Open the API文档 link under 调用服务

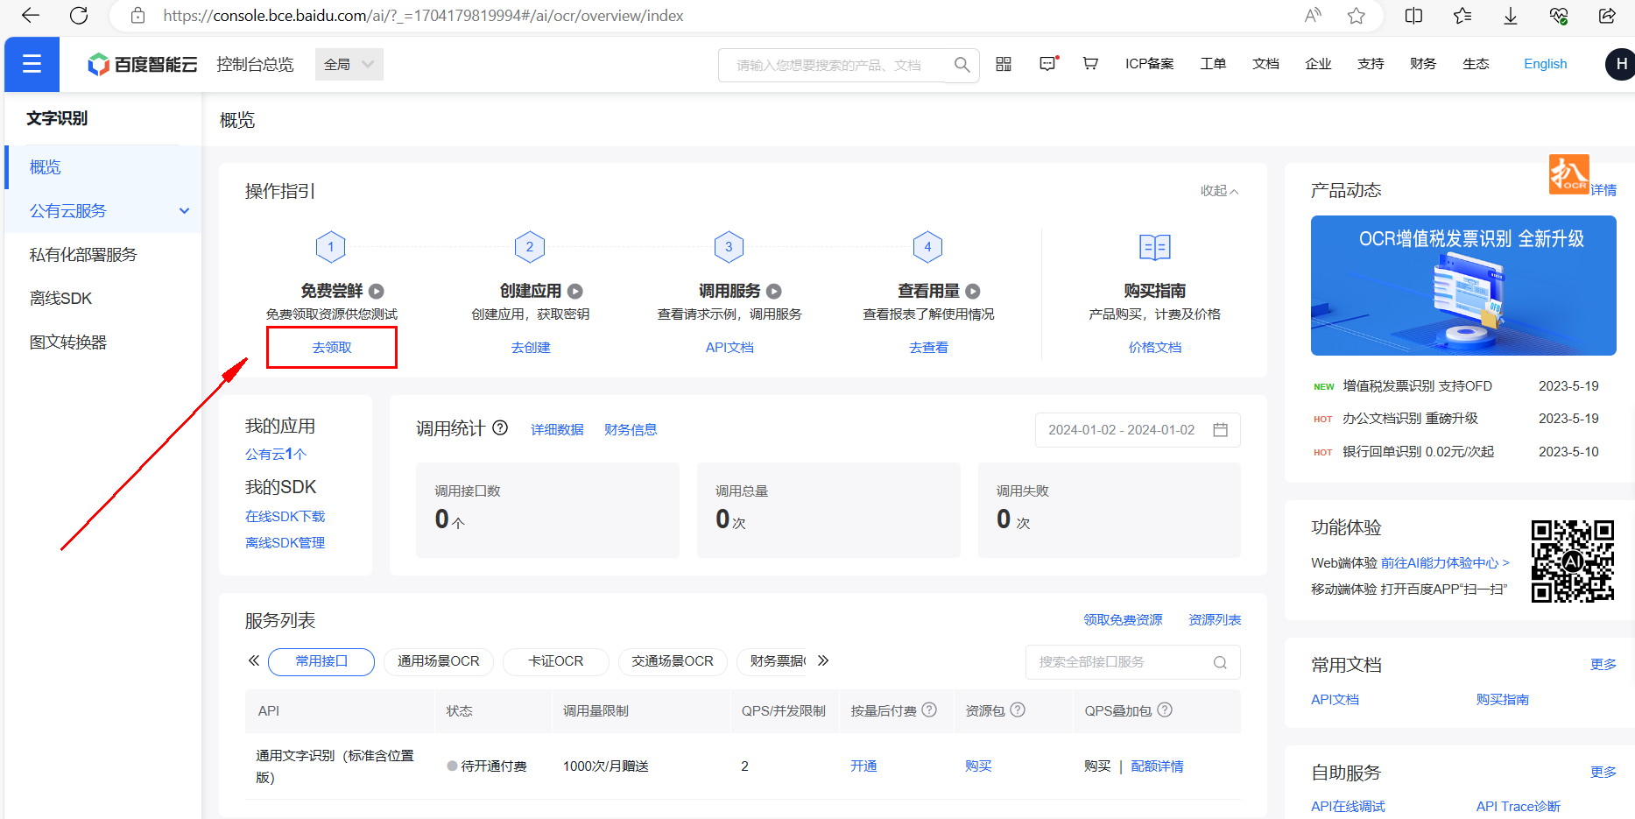(729, 348)
